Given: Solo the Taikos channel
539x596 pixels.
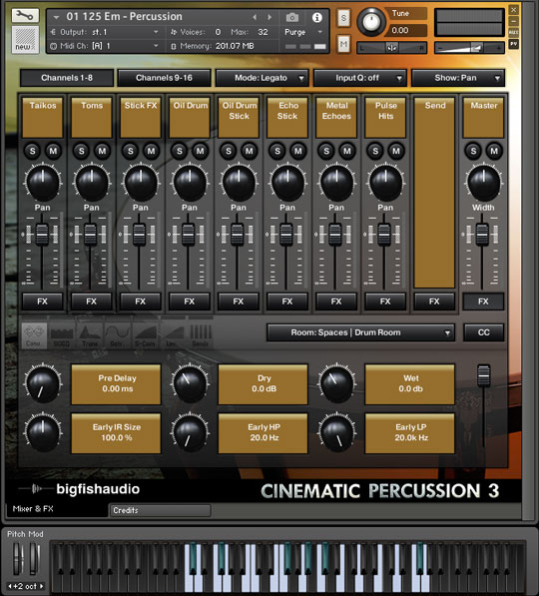Looking at the screenshot, I should click(32, 151).
